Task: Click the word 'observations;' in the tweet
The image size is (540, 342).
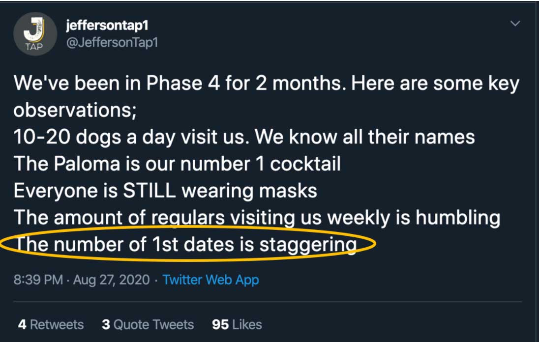Action: (x=75, y=110)
